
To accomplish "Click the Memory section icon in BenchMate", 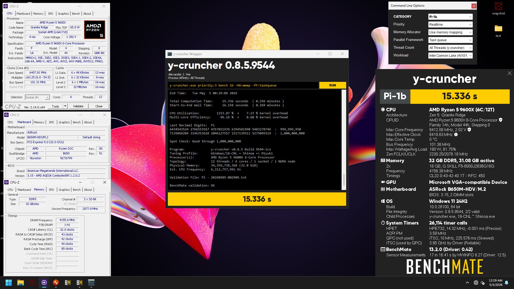I will click(x=383, y=161).
